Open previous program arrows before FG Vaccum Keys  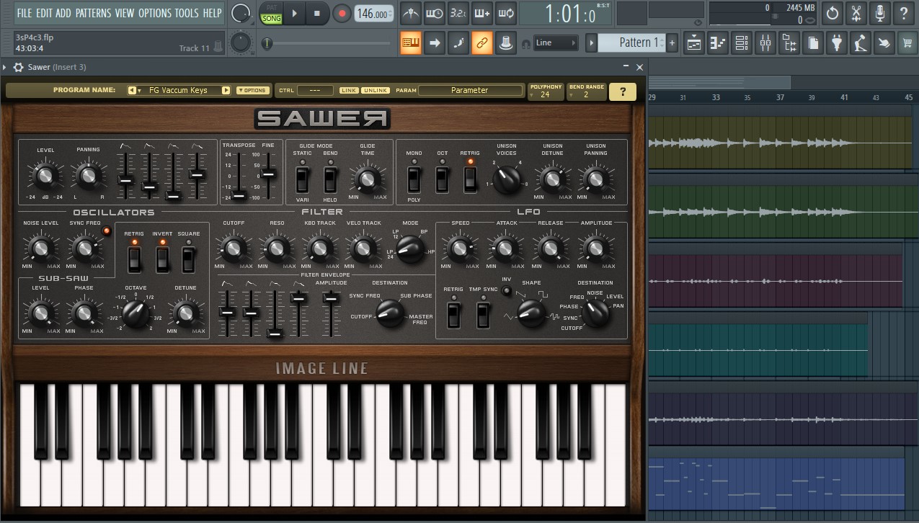134,91
